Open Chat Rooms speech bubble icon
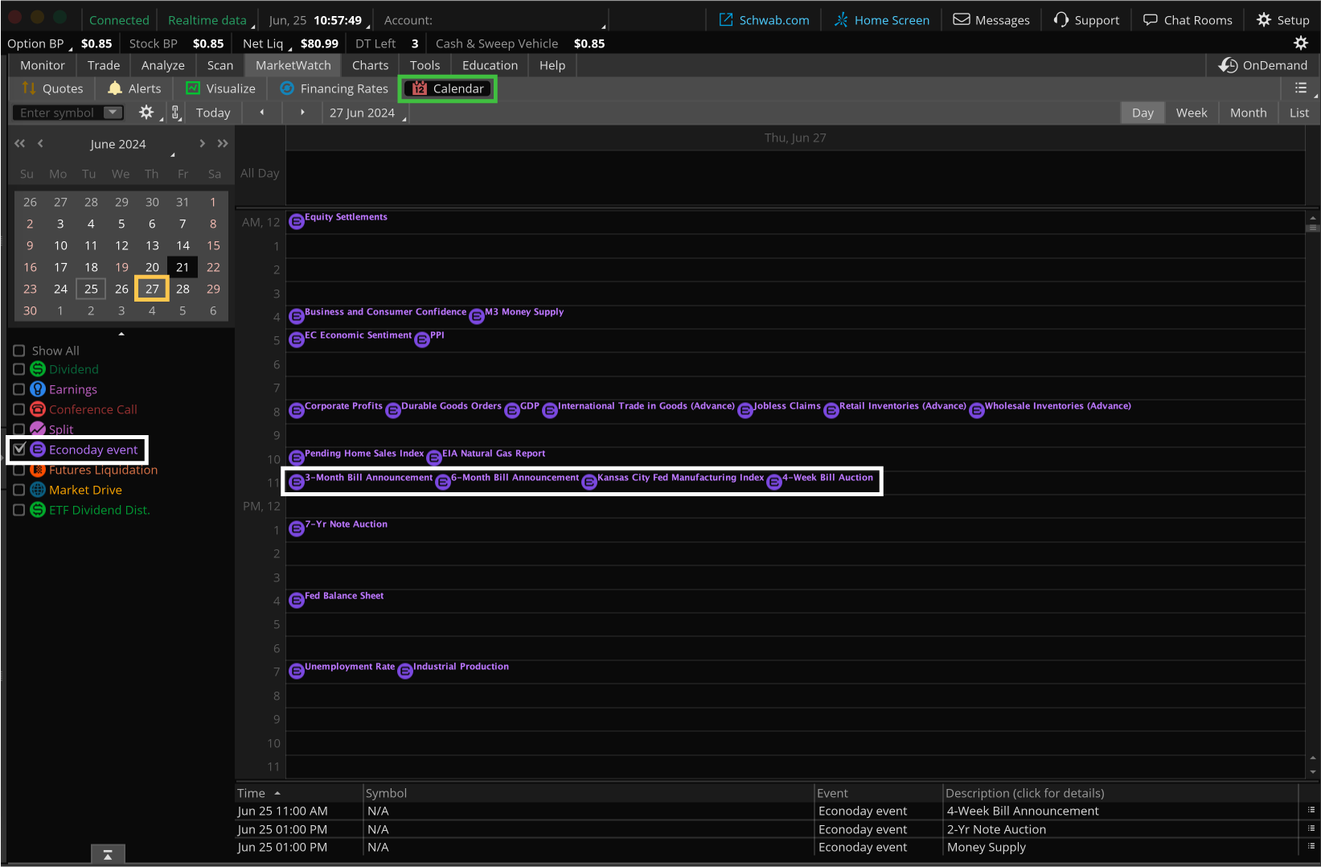This screenshot has height=867, width=1321. [x=1151, y=20]
